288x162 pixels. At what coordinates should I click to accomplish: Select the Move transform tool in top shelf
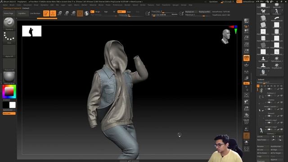(60, 13)
